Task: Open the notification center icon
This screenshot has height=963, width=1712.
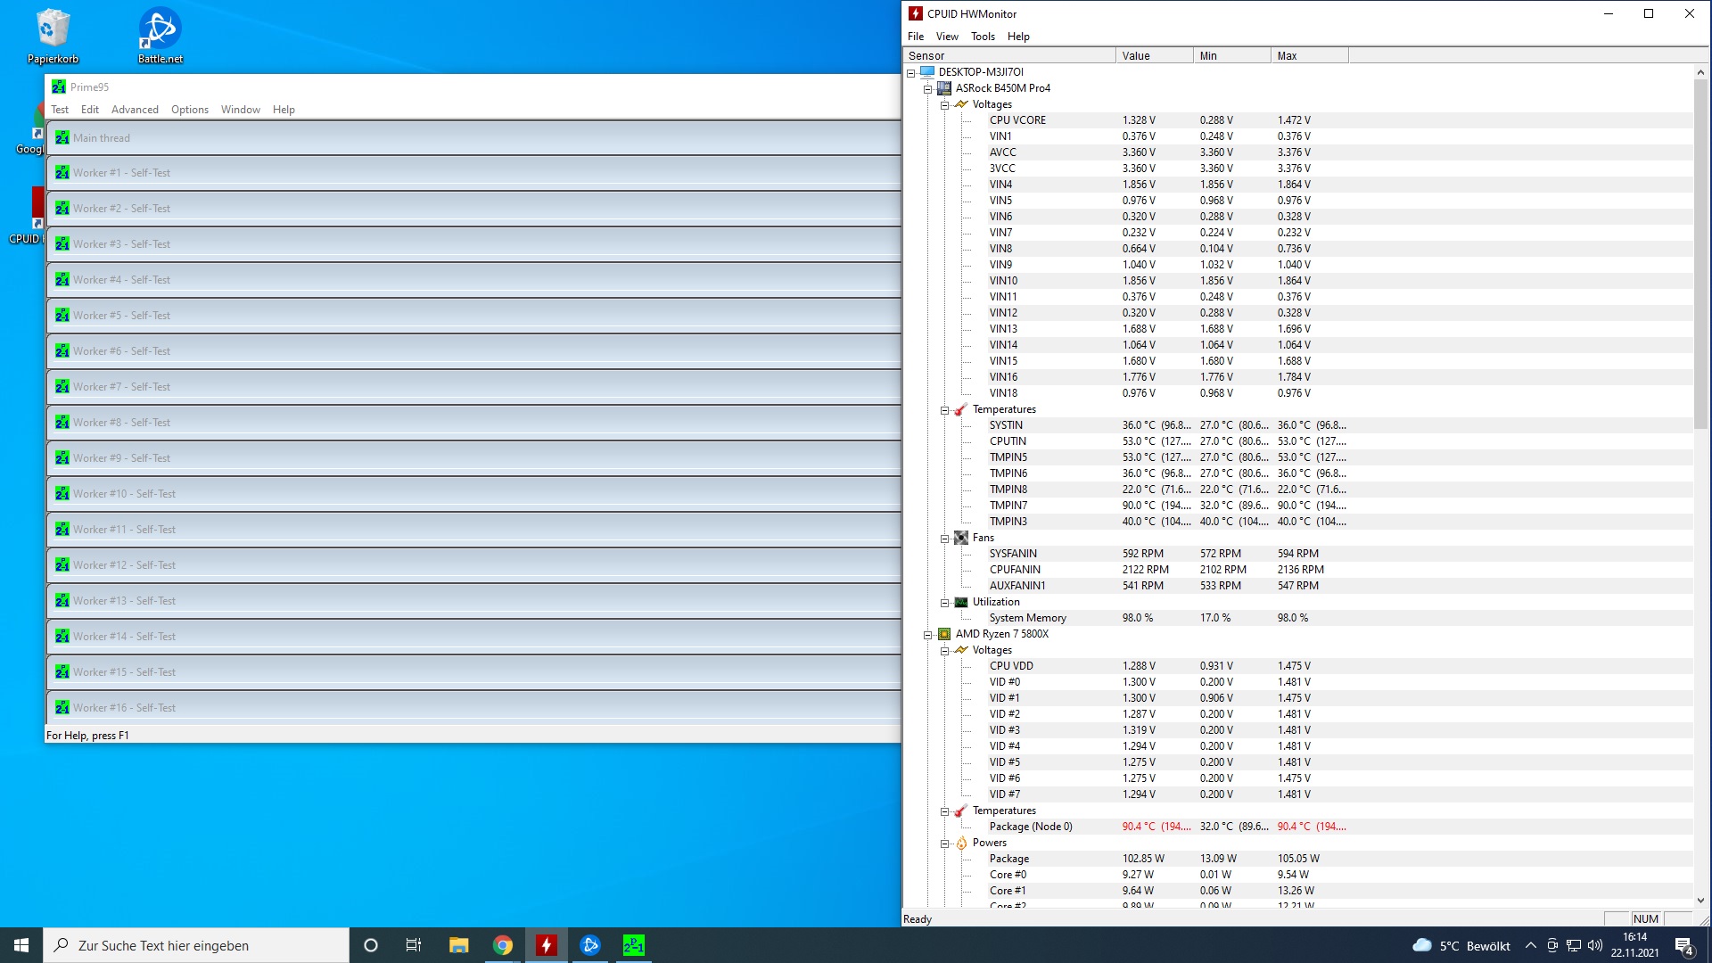Action: tap(1683, 945)
